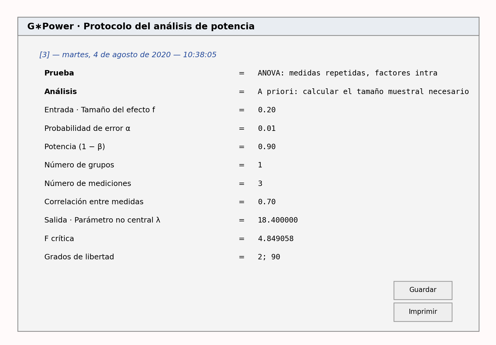Click the Guardar button
The width and height of the screenshot is (496, 345).
pyautogui.click(x=423, y=290)
